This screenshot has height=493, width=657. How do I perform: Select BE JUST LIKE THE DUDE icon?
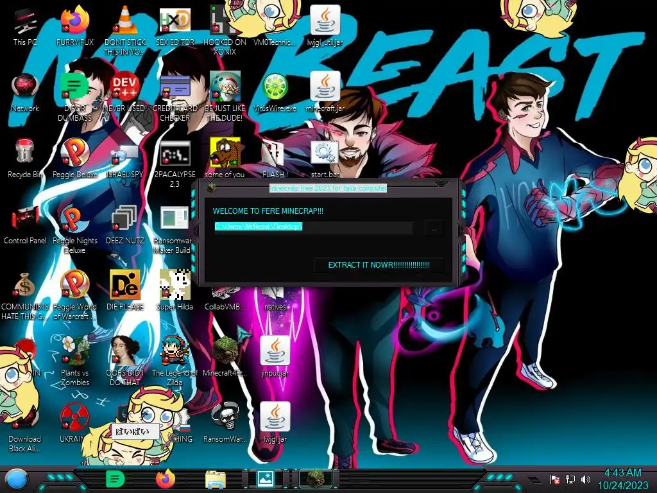(225, 98)
